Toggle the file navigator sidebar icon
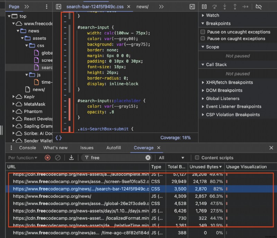This screenshot has height=238, width=277. click(x=59, y=7)
